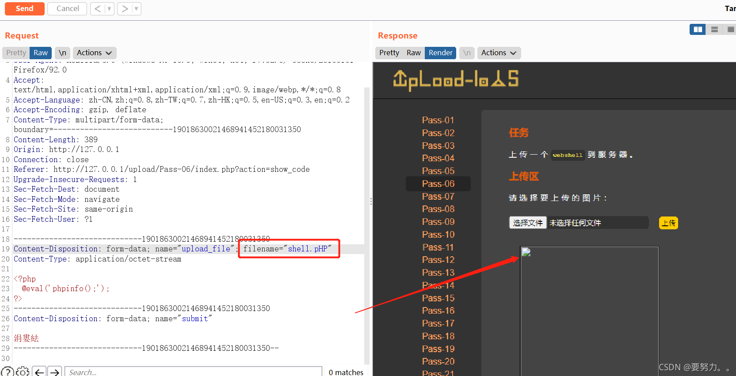Open Pass-01 in sidebar
This screenshot has width=736, height=376.
pos(438,120)
